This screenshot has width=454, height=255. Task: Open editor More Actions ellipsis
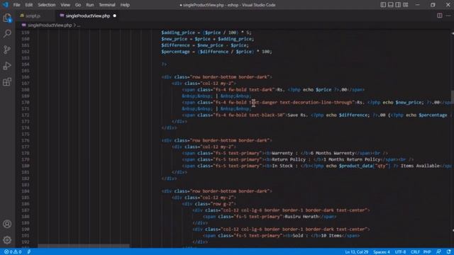click(x=448, y=16)
